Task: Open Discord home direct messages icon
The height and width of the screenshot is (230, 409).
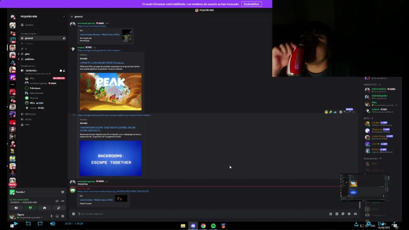Action: 12,17
